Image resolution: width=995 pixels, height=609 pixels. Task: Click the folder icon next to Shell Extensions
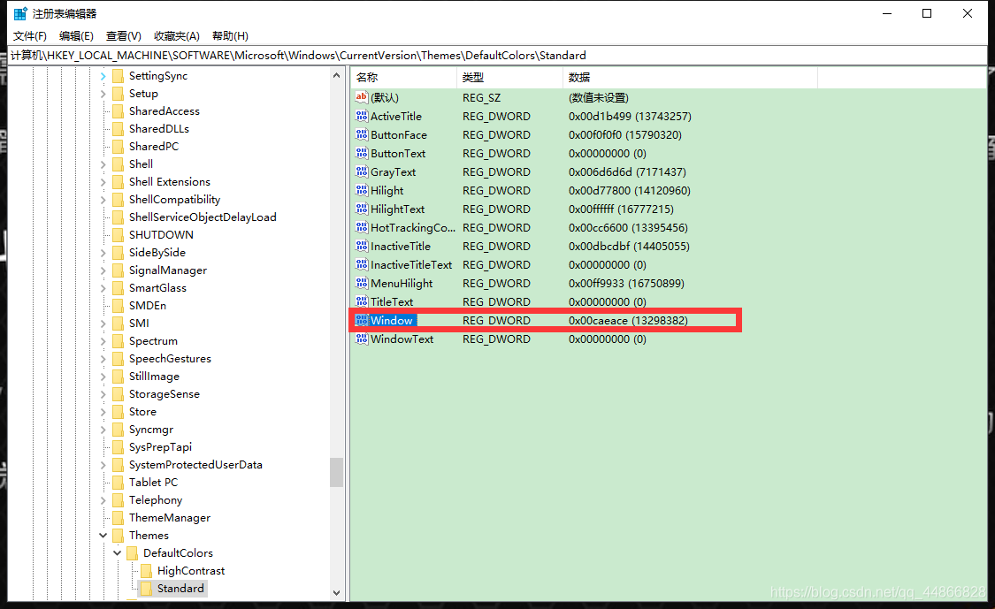coord(118,182)
